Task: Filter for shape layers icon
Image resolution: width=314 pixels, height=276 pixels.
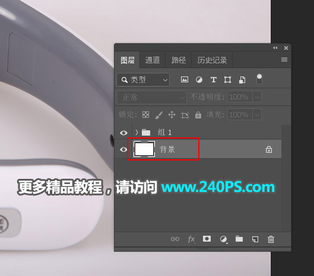Action: tap(227, 80)
